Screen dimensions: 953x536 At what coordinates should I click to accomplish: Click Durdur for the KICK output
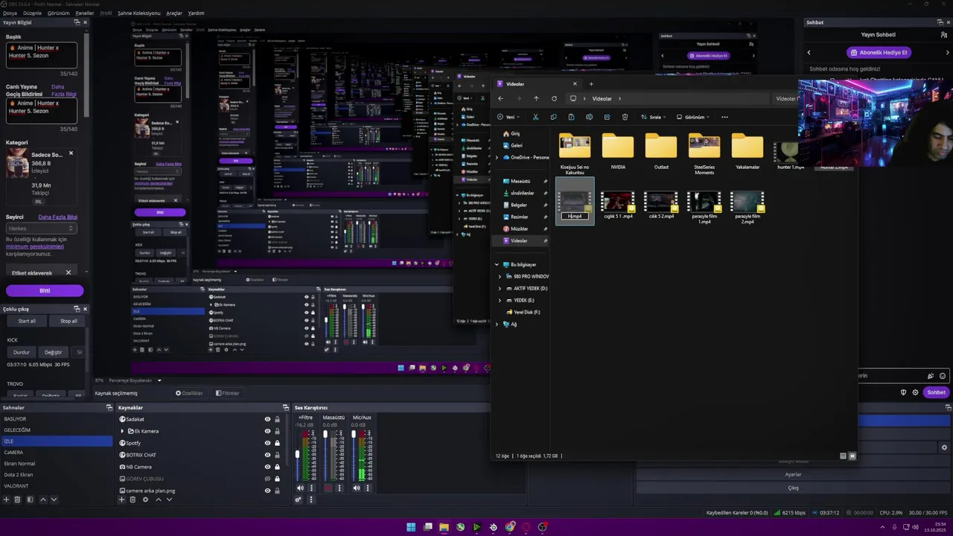click(22, 352)
